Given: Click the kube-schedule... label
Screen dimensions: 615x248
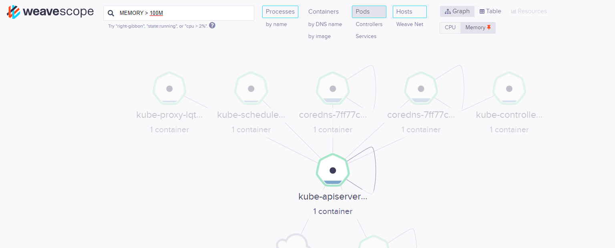Looking at the screenshot, I should 251,115.
